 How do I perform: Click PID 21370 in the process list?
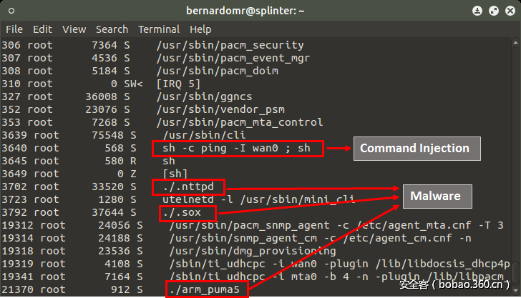tap(17, 289)
